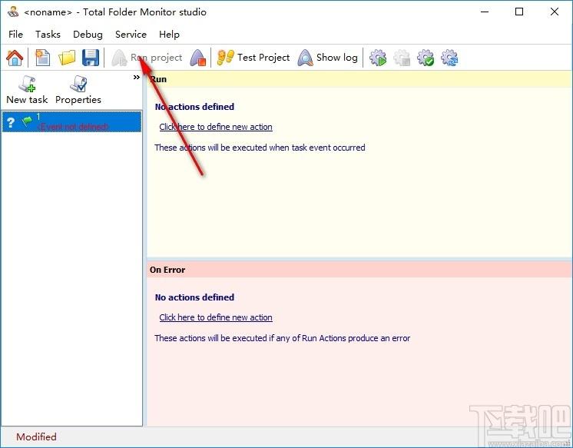
Task: Minimize the Total Folder Monitor window
Action: (485, 12)
